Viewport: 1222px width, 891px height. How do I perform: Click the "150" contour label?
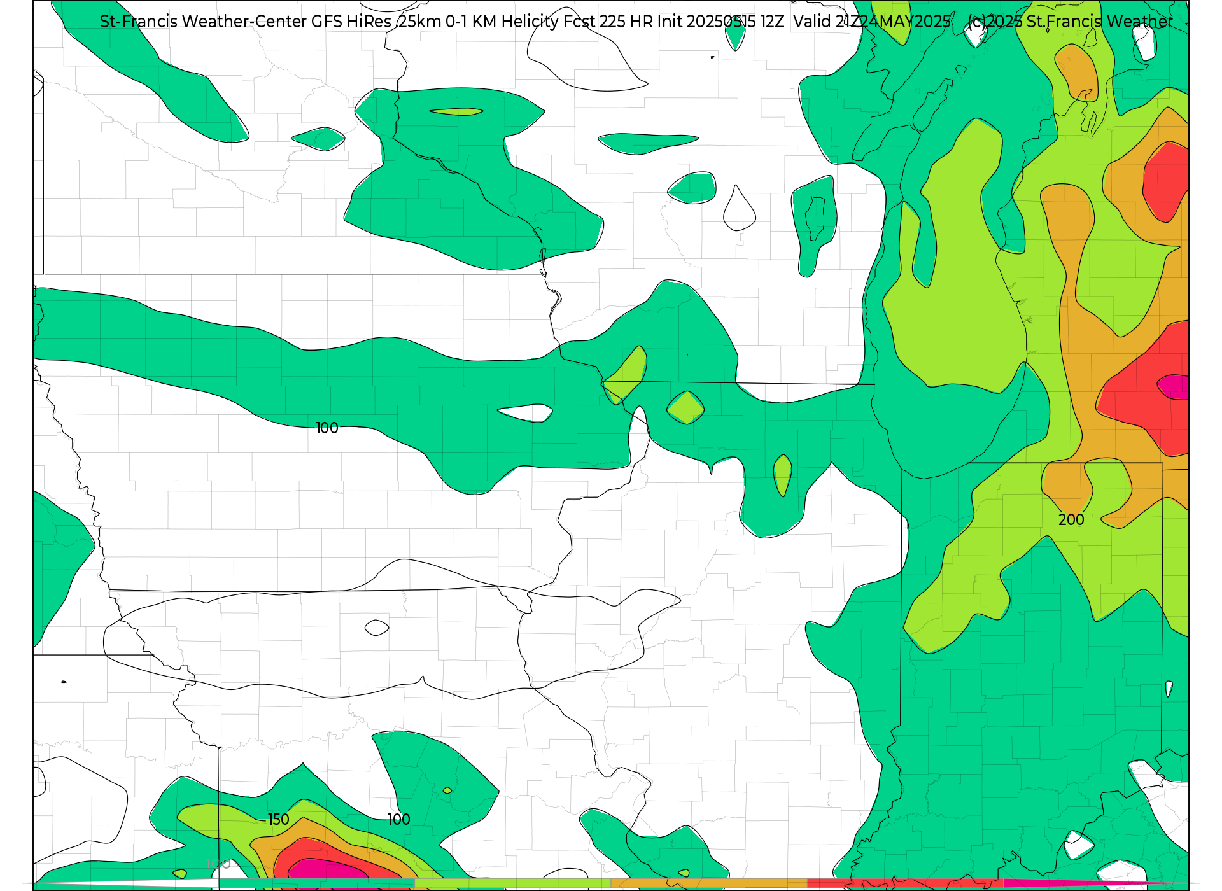click(x=278, y=820)
